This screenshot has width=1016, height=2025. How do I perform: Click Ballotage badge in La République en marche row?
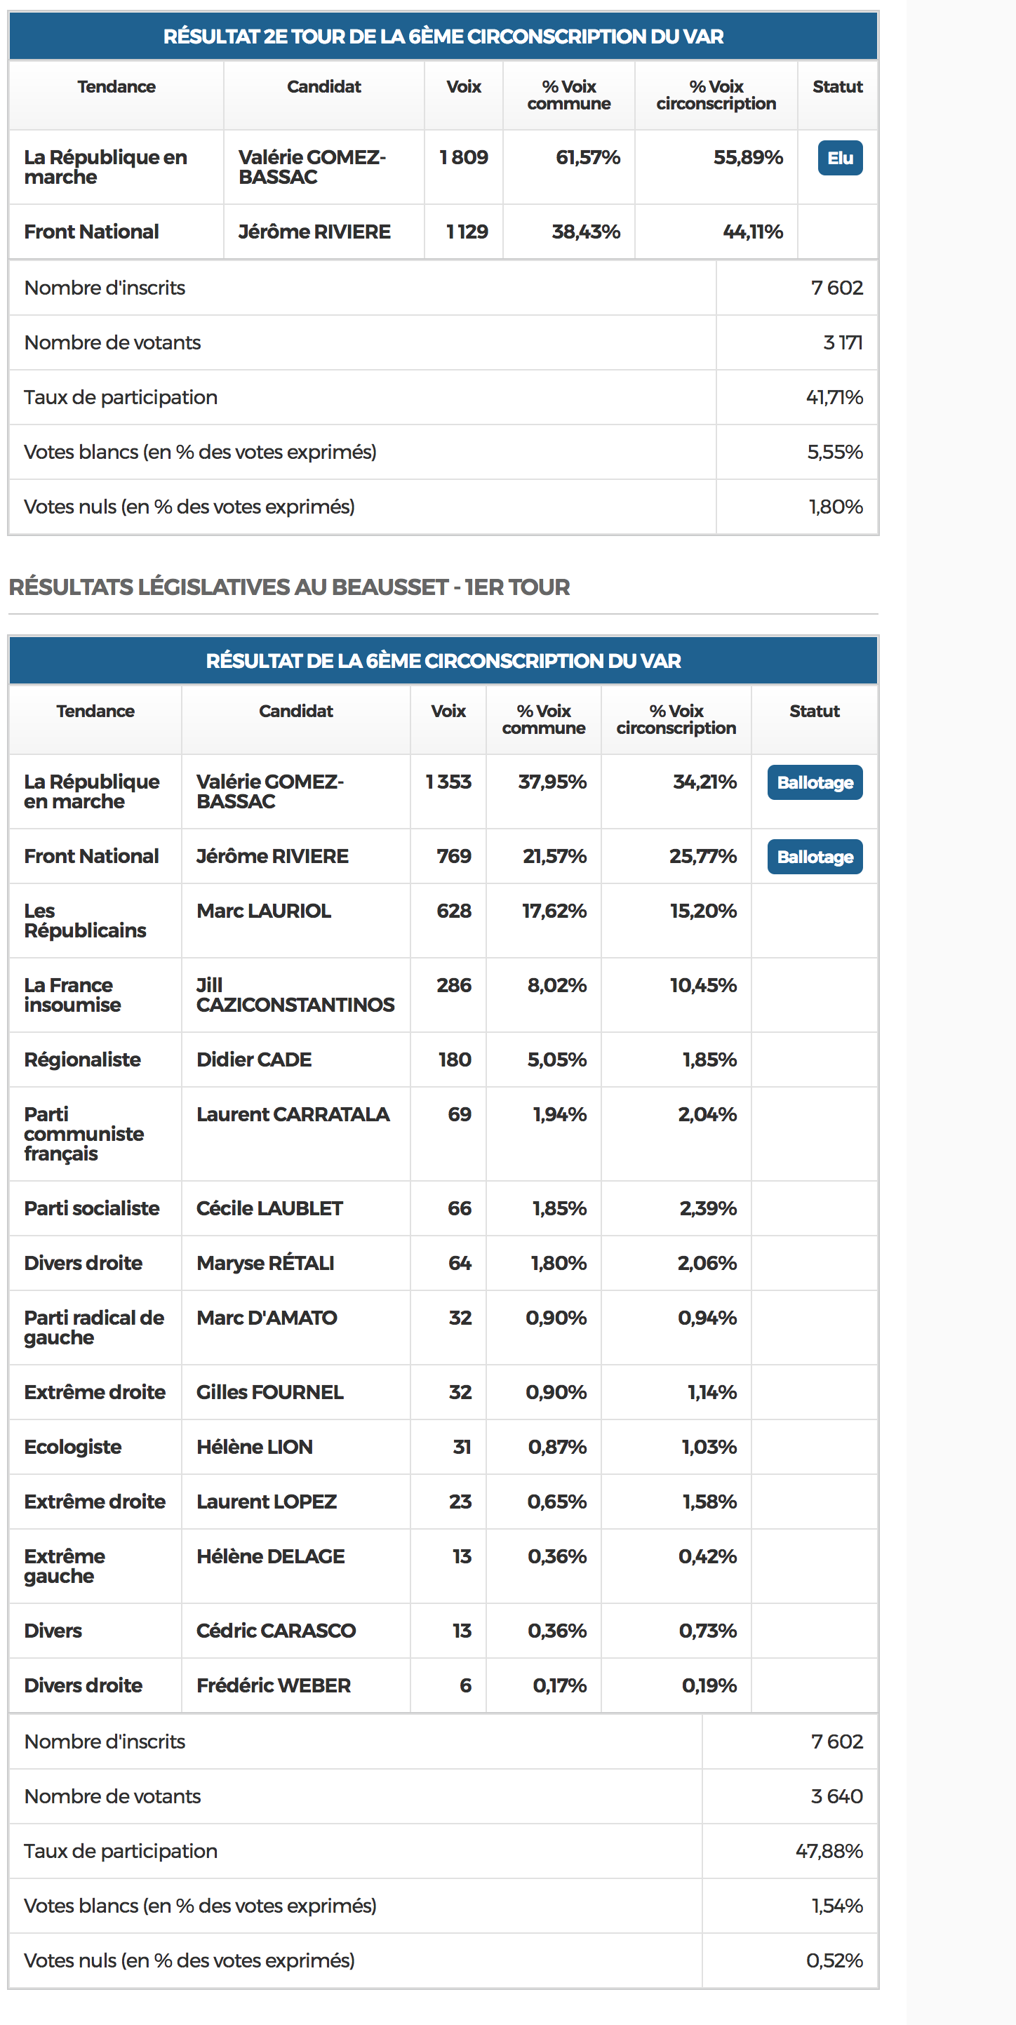[814, 782]
